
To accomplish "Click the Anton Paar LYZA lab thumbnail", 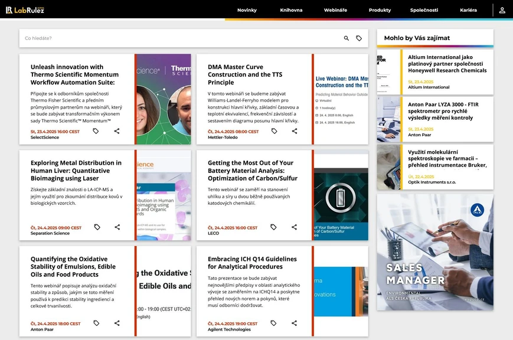I will pos(388,119).
